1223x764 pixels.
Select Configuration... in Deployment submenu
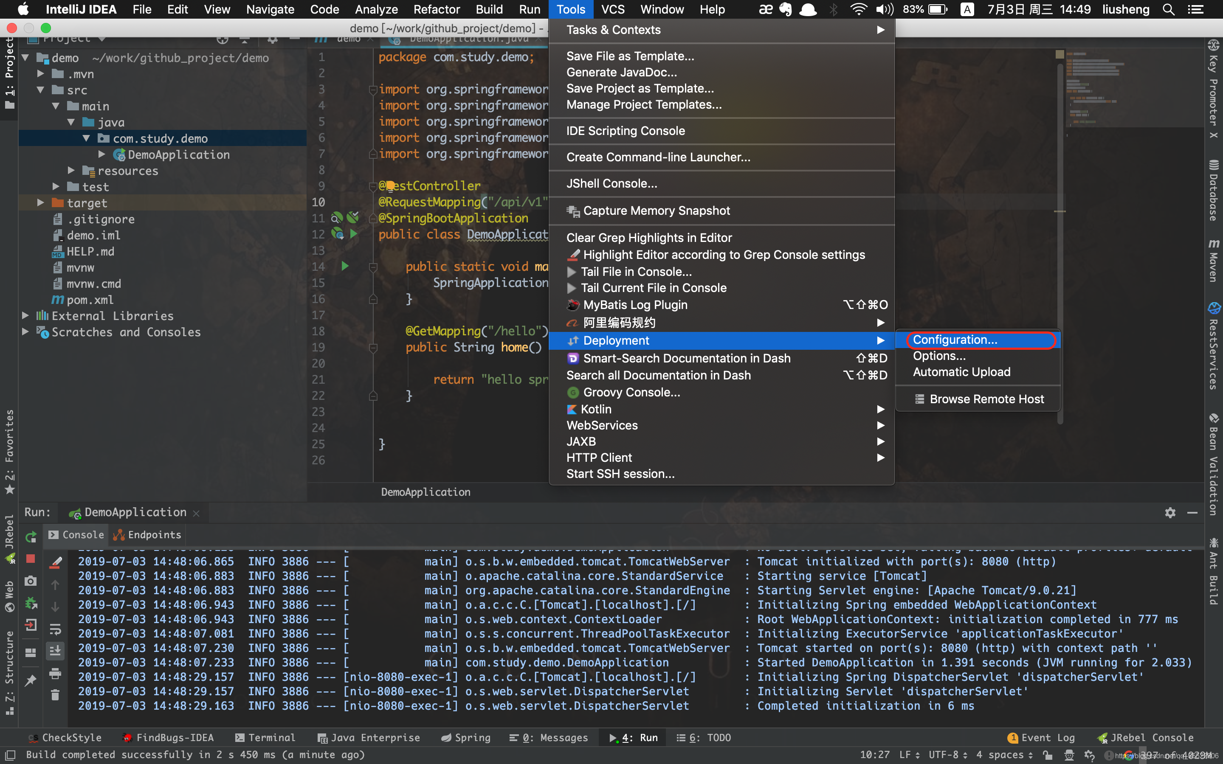[955, 340]
